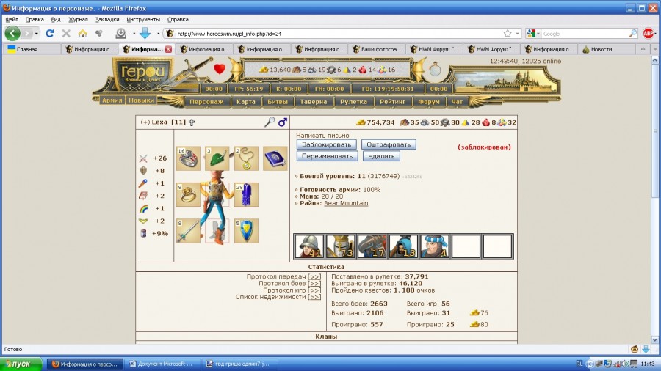
Task: Click the Удалить button
Action: click(381, 156)
